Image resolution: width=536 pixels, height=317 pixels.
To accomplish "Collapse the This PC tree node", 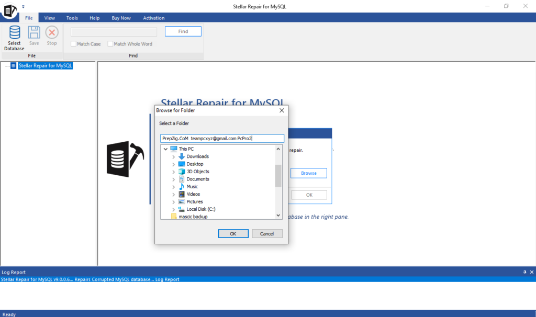I will pos(166,149).
